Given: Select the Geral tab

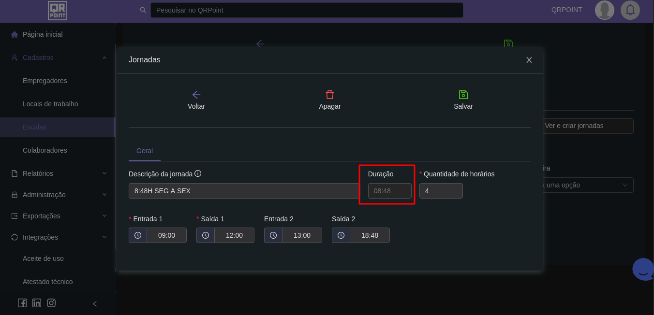Looking at the screenshot, I should click(x=145, y=151).
